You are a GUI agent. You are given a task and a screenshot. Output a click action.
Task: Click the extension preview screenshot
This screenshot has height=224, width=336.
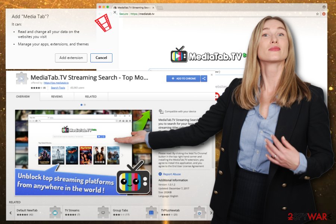click(x=83, y=153)
